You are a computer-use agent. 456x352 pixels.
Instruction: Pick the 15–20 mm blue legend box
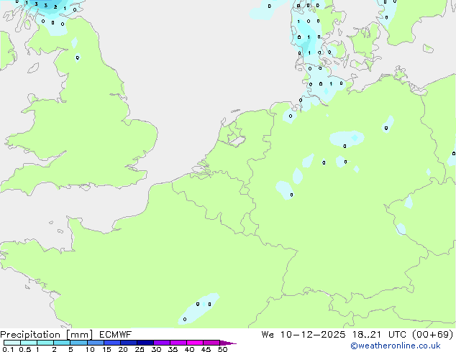(111, 343)
